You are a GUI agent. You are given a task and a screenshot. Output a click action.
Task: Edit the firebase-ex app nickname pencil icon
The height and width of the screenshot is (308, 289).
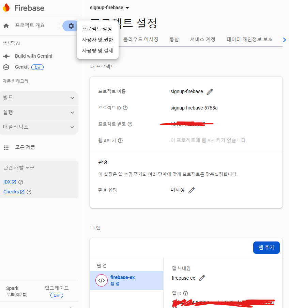[202, 278]
